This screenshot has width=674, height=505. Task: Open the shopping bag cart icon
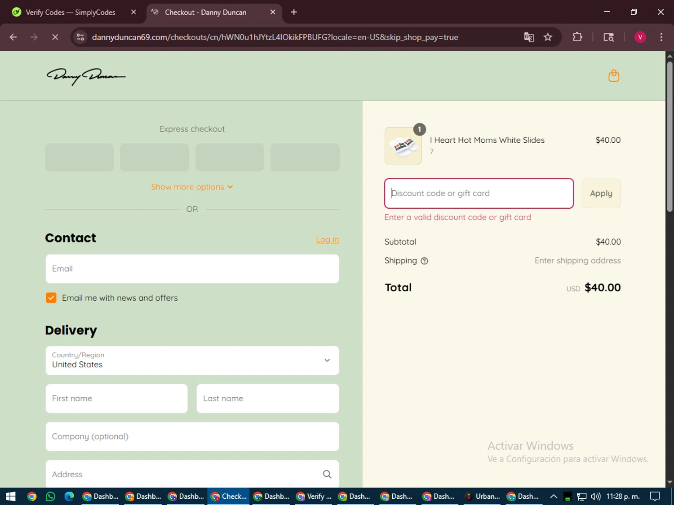tap(614, 76)
